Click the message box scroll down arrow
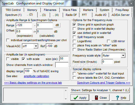Viewport: 135px width, 105px height. 66,99
